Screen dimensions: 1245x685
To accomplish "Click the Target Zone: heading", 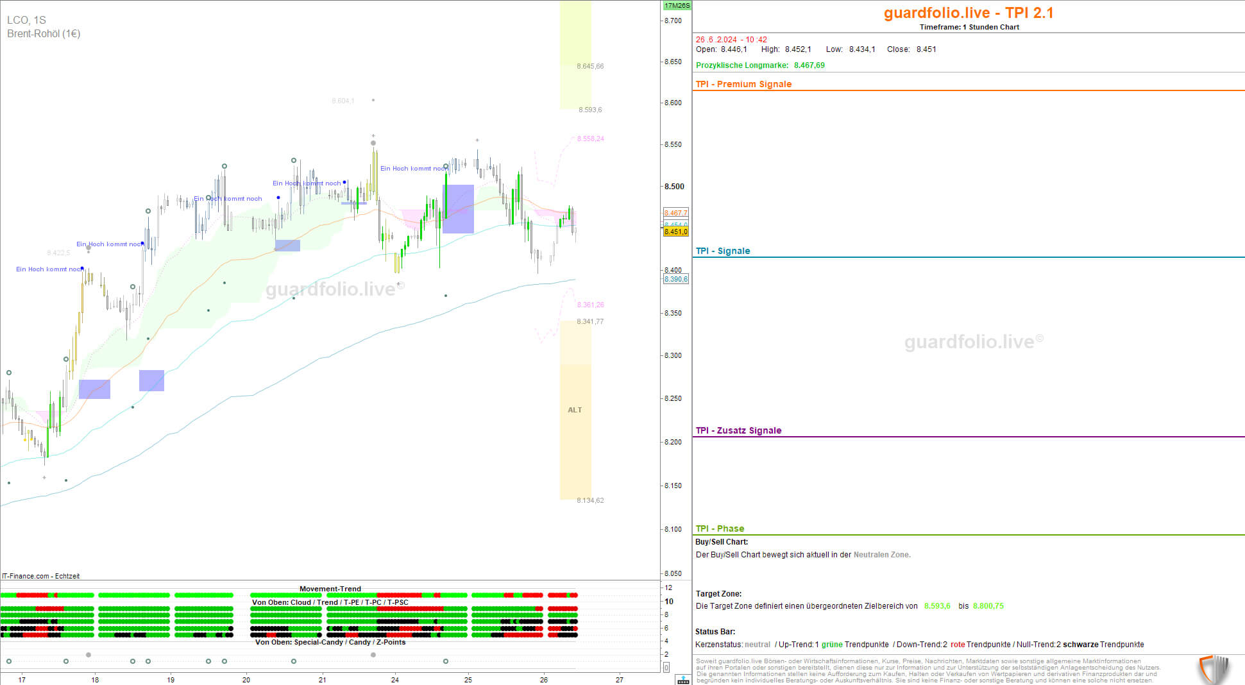I will (718, 594).
